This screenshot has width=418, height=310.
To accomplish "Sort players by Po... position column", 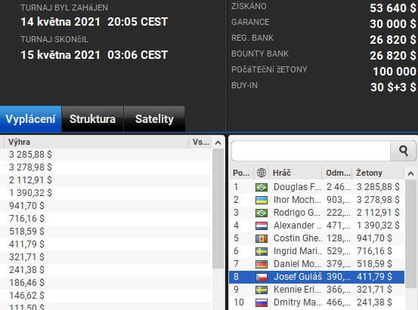I will point(241,173).
